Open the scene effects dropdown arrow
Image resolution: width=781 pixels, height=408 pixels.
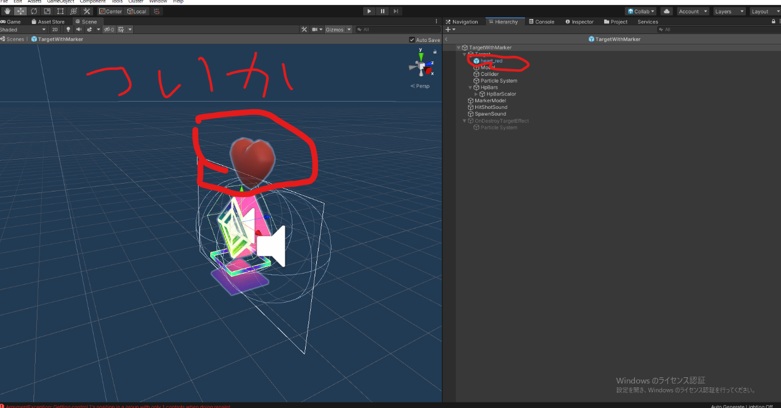[98, 30]
